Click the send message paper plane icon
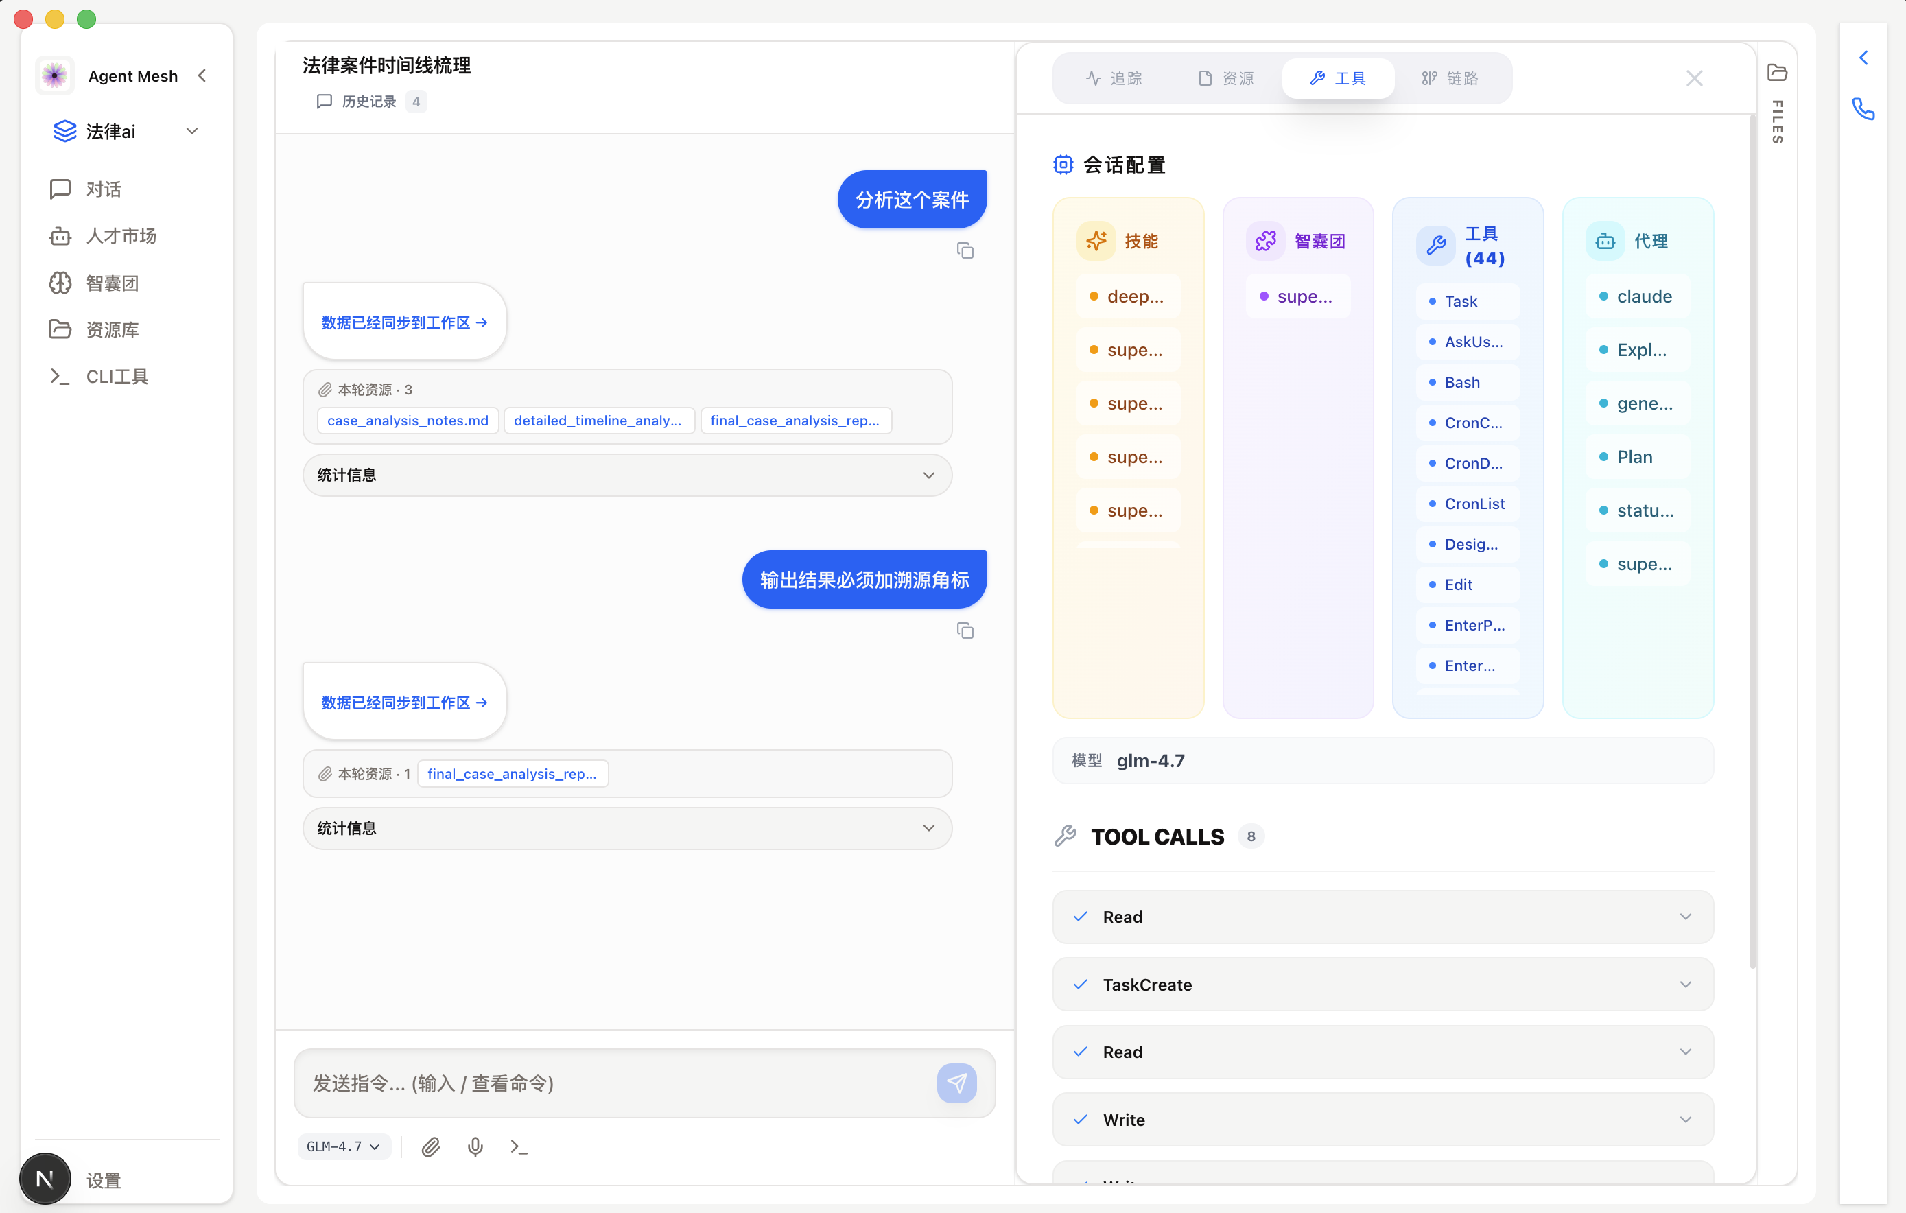The height and width of the screenshot is (1213, 1906). click(x=956, y=1083)
